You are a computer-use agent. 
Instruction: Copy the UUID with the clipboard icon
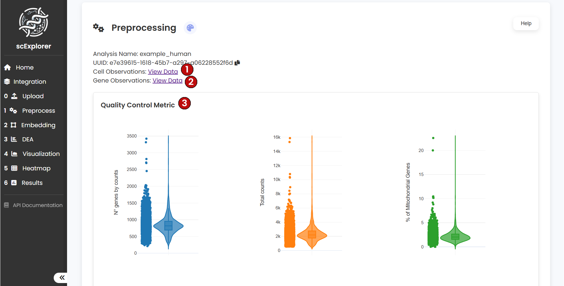(237, 63)
